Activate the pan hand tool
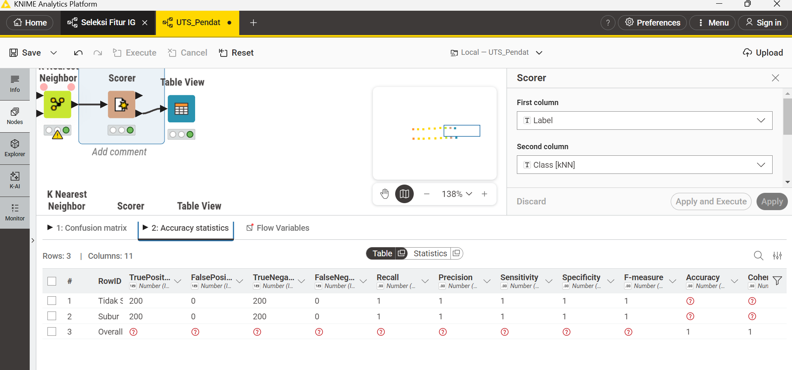792x370 pixels. click(x=384, y=194)
